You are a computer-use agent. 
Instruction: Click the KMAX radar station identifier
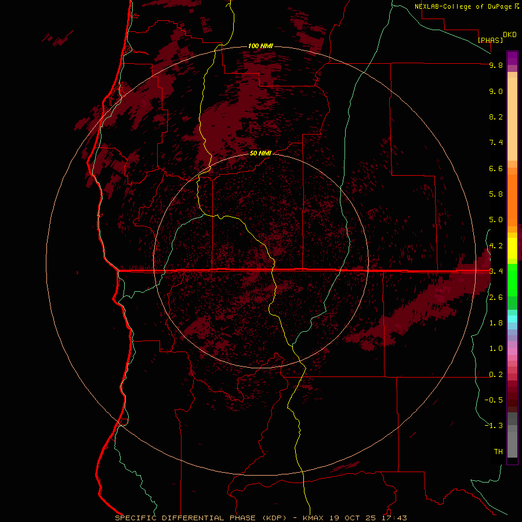[314, 518]
